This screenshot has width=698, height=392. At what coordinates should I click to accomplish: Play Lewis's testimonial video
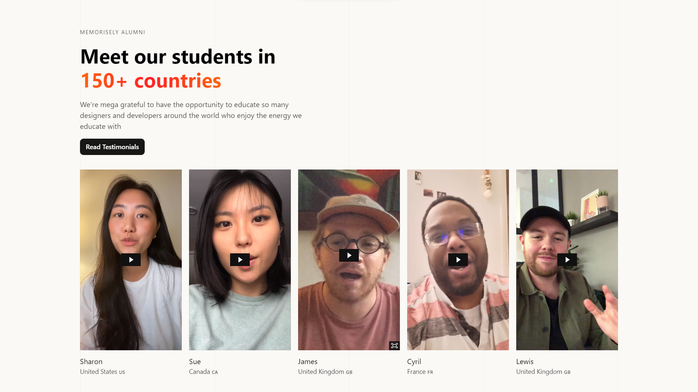567,260
